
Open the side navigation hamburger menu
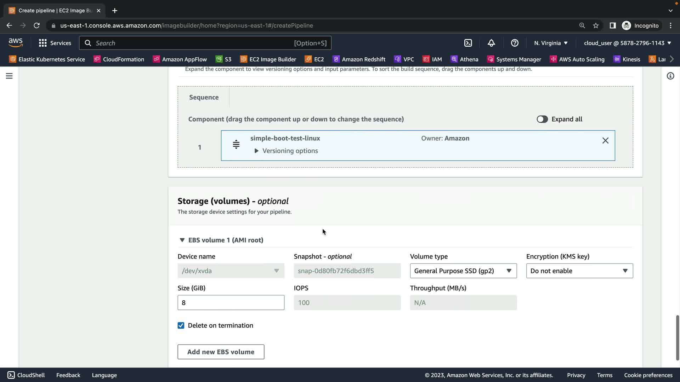click(x=9, y=76)
